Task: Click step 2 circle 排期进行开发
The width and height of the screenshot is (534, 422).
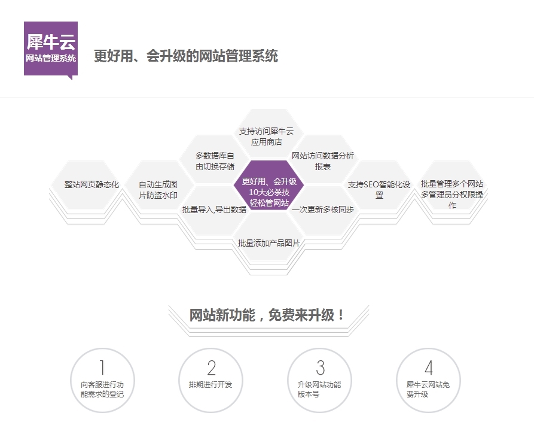Action: coord(211,381)
